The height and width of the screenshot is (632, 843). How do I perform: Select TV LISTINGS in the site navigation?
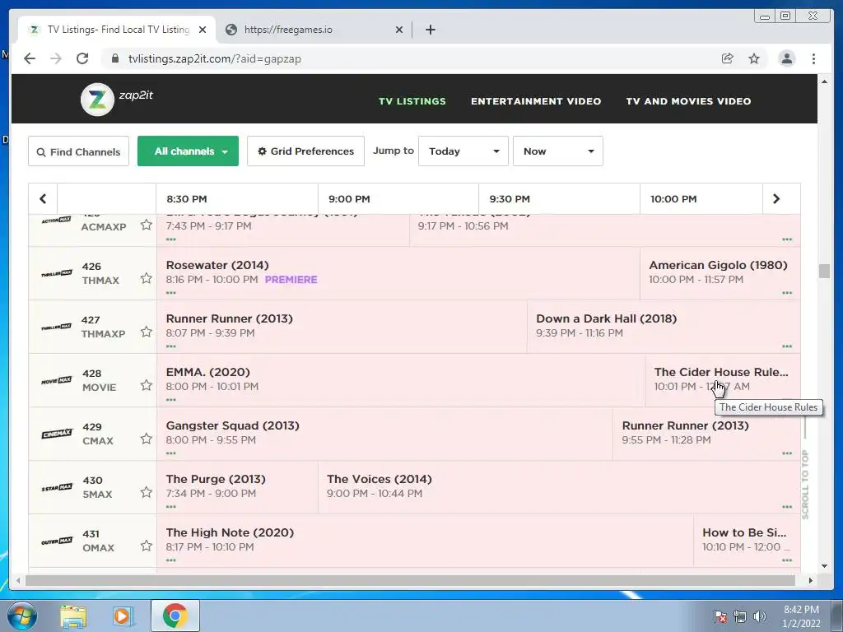point(412,101)
